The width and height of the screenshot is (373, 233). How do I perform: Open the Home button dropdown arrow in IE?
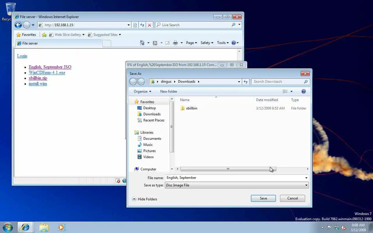148,43
